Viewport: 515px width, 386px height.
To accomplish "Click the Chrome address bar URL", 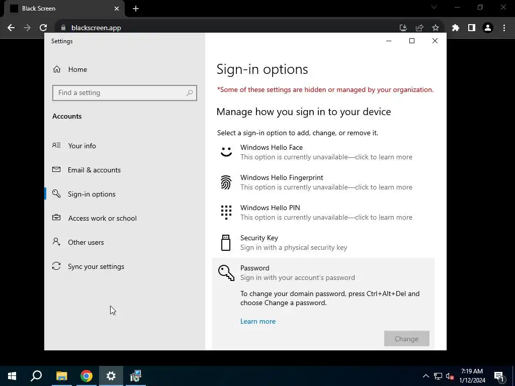I will pos(96,28).
